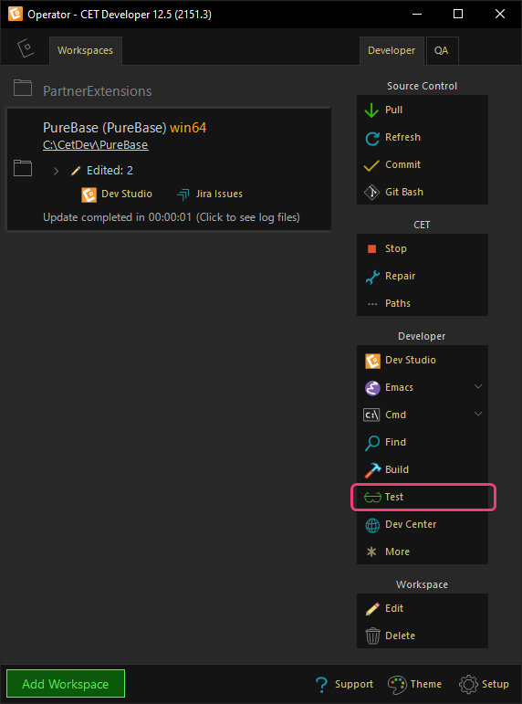Click the green Pull arrow icon
Viewport: 522px width, 704px height.
(371, 110)
